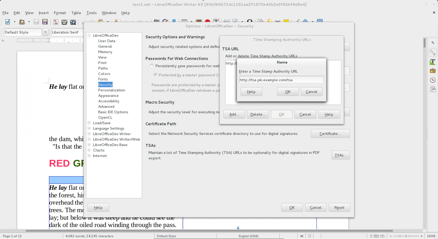Click the grayed Save floppy icon
Image resolution: width=438 pixels, height=239 pixels.
tap(36, 22)
